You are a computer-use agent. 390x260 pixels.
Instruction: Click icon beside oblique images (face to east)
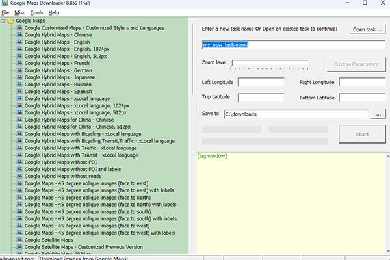tap(19, 183)
